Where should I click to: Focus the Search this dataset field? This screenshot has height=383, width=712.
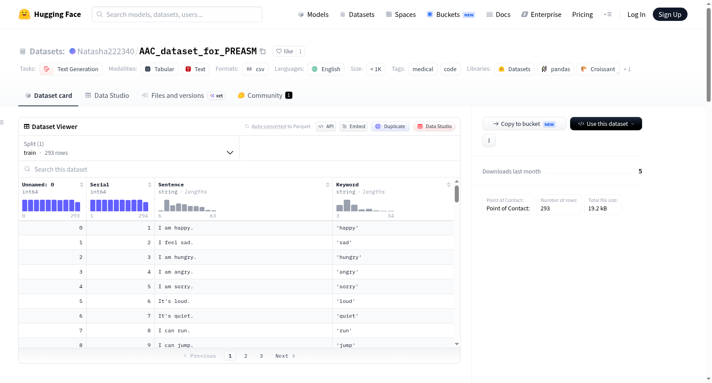(x=239, y=169)
